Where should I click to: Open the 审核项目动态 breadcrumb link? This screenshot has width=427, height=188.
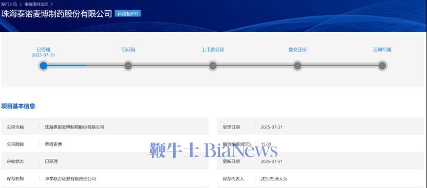tap(36, 4)
